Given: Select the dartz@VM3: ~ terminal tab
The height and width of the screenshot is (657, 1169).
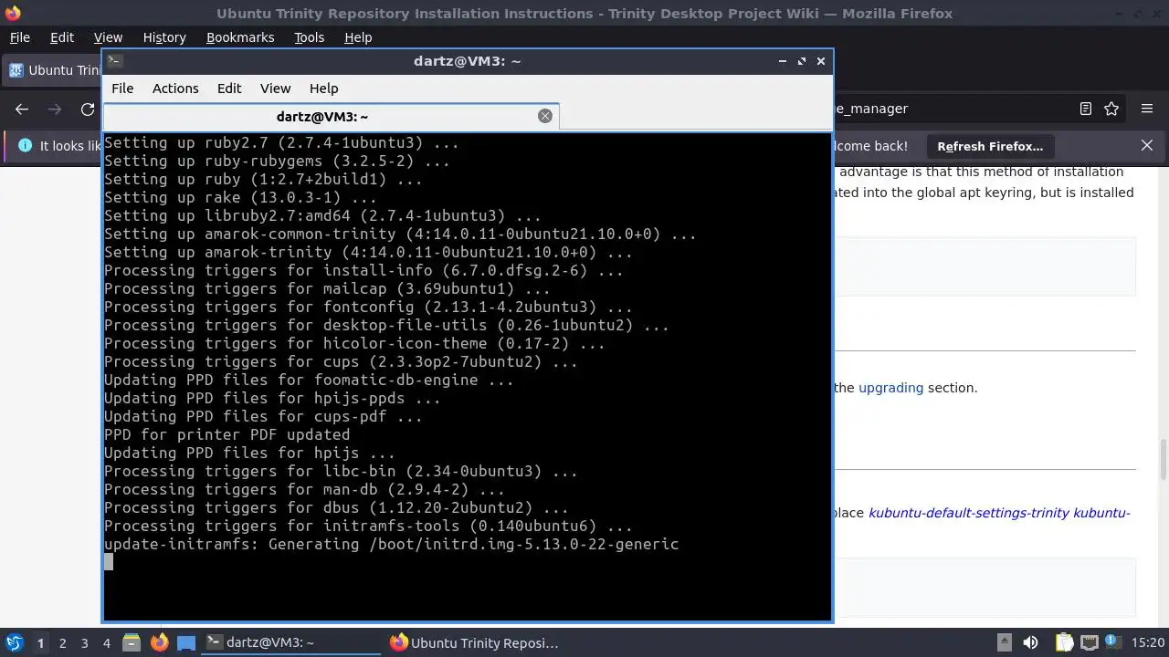Looking at the screenshot, I should click(x=331, y=116).
